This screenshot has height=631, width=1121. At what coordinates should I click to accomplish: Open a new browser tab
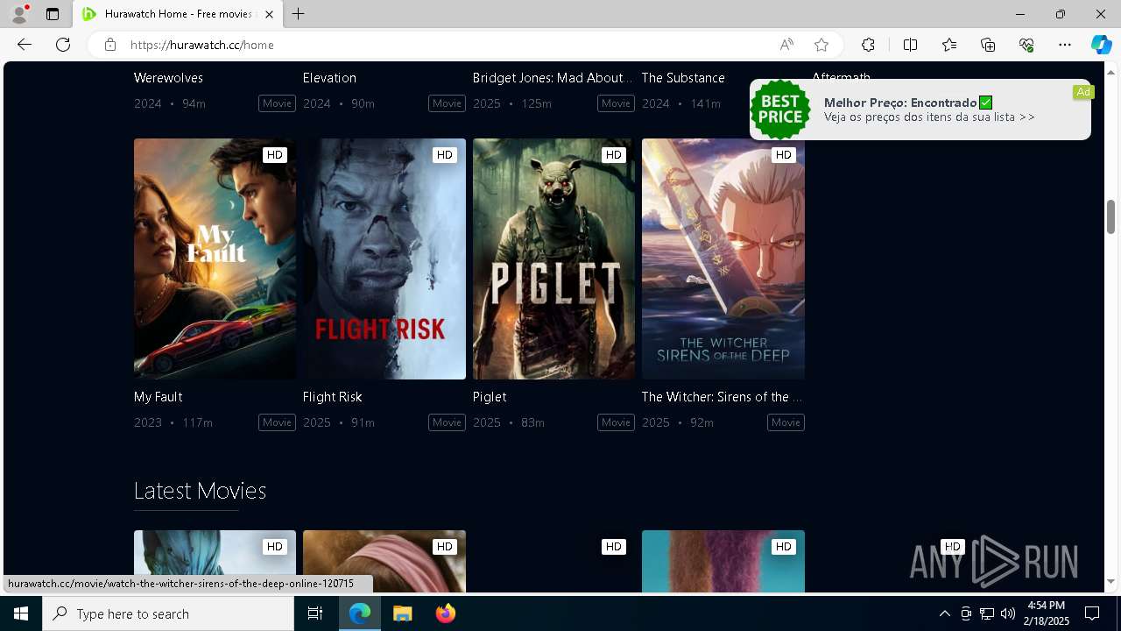(x=299, y=14)
